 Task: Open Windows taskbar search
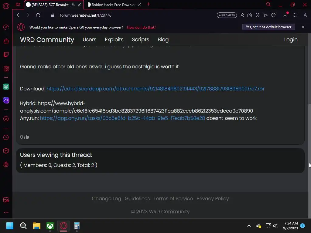pyautogui.click(x=23, y=226)
